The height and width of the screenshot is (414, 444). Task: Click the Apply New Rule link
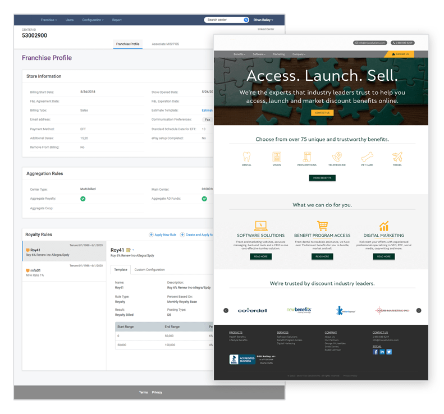click(x=166, y=234)
